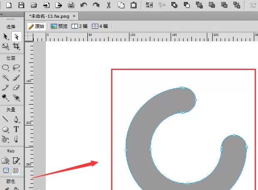Viewport: 258px width, 190px height.
Task: Select the Line tool
Action: point(5,119)
